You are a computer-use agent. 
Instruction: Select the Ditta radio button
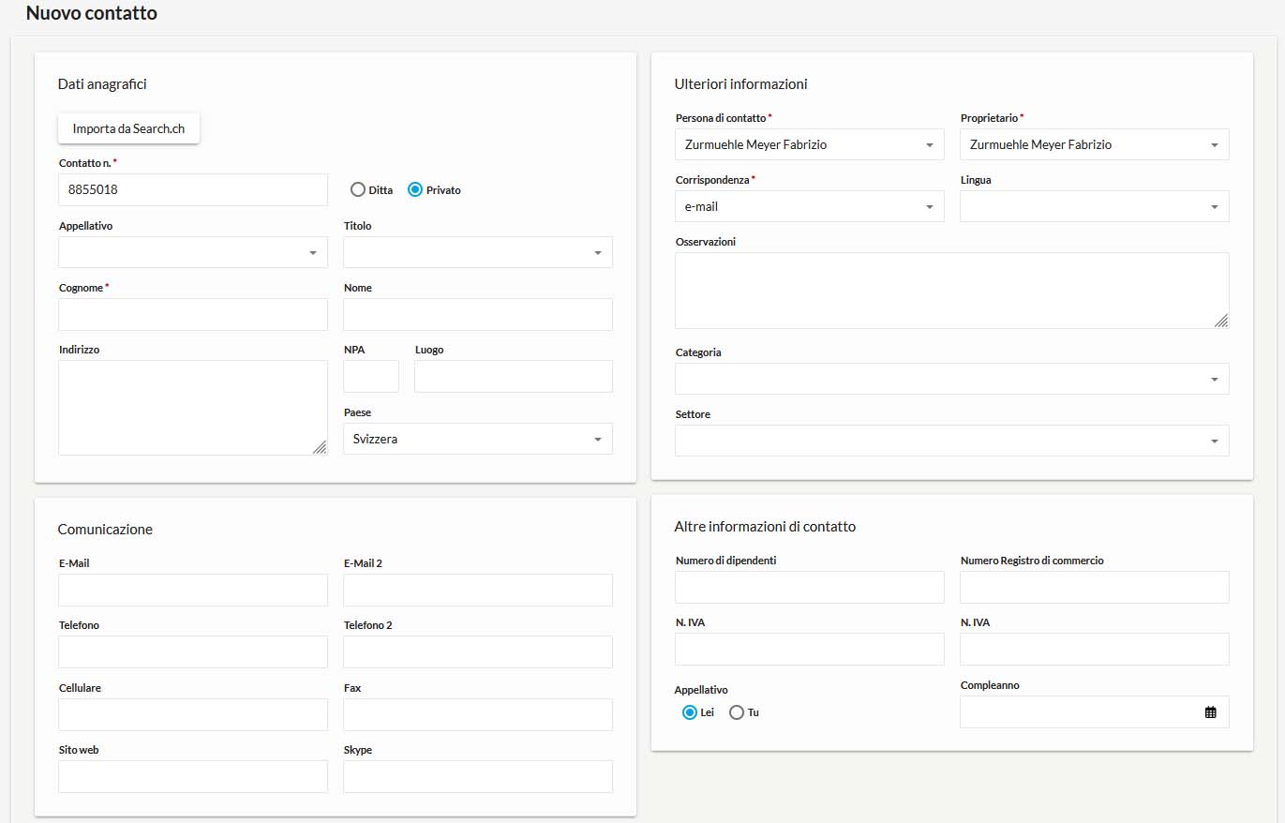point(357,189)
